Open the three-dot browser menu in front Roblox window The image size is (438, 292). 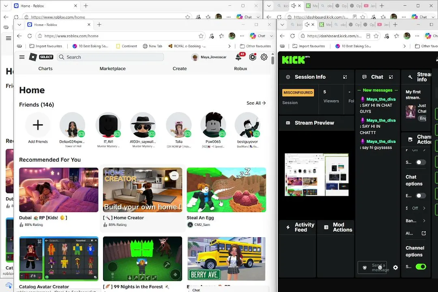coord(242,36)
